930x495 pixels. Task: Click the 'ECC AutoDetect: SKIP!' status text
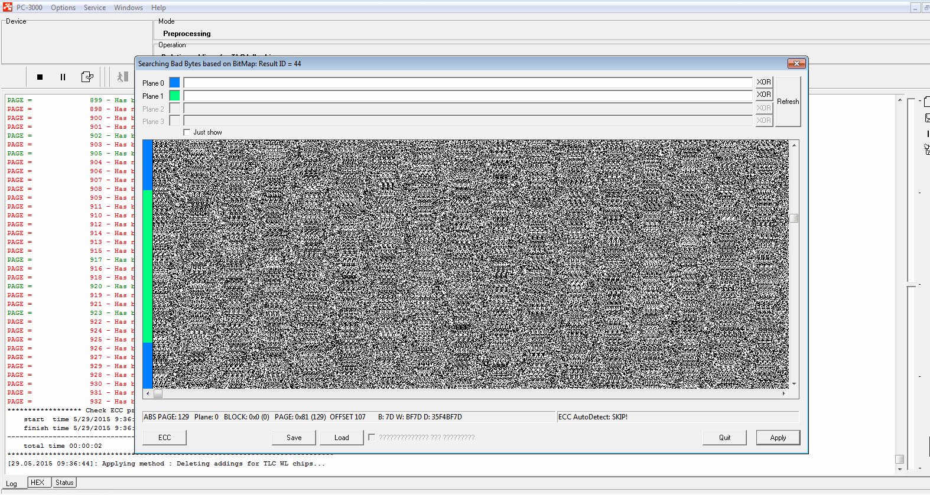(593, 417)
